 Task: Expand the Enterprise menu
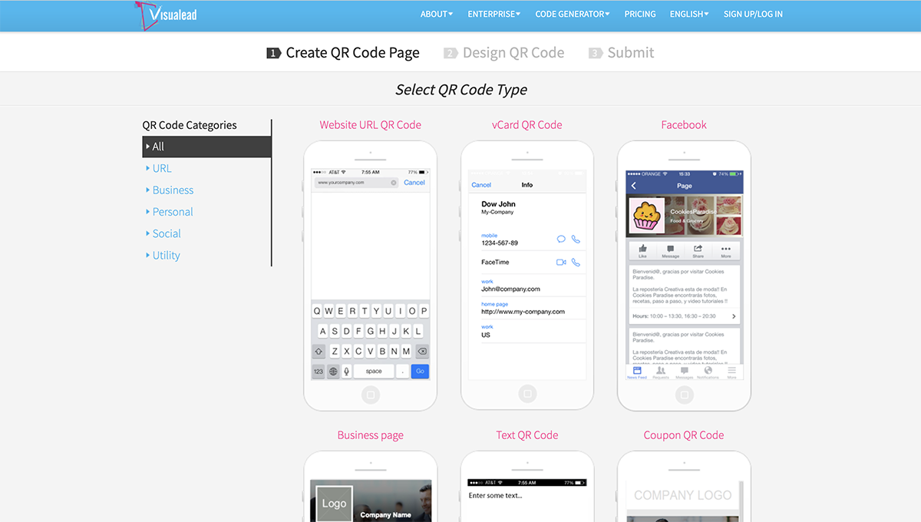coord(494,14)
